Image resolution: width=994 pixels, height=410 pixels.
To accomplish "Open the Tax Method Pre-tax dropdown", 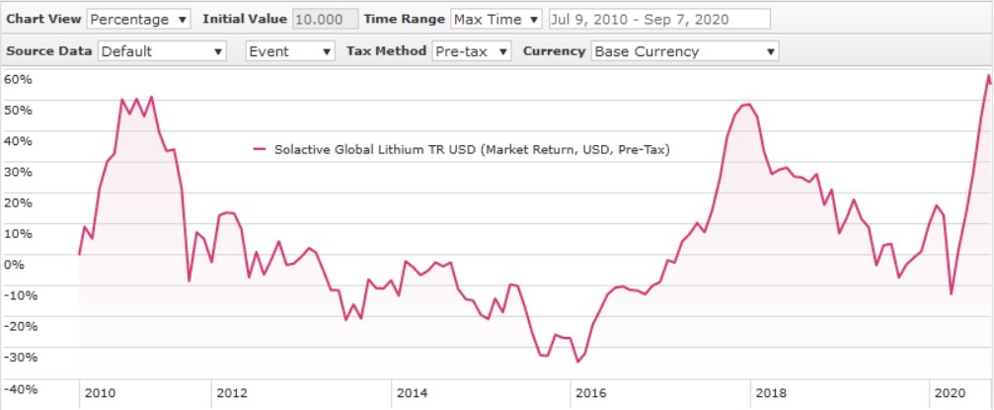I will coord(472,50).
